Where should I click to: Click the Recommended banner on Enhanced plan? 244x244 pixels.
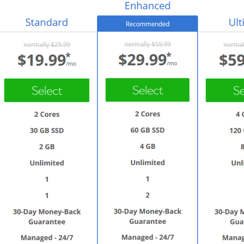coord(148,24)
